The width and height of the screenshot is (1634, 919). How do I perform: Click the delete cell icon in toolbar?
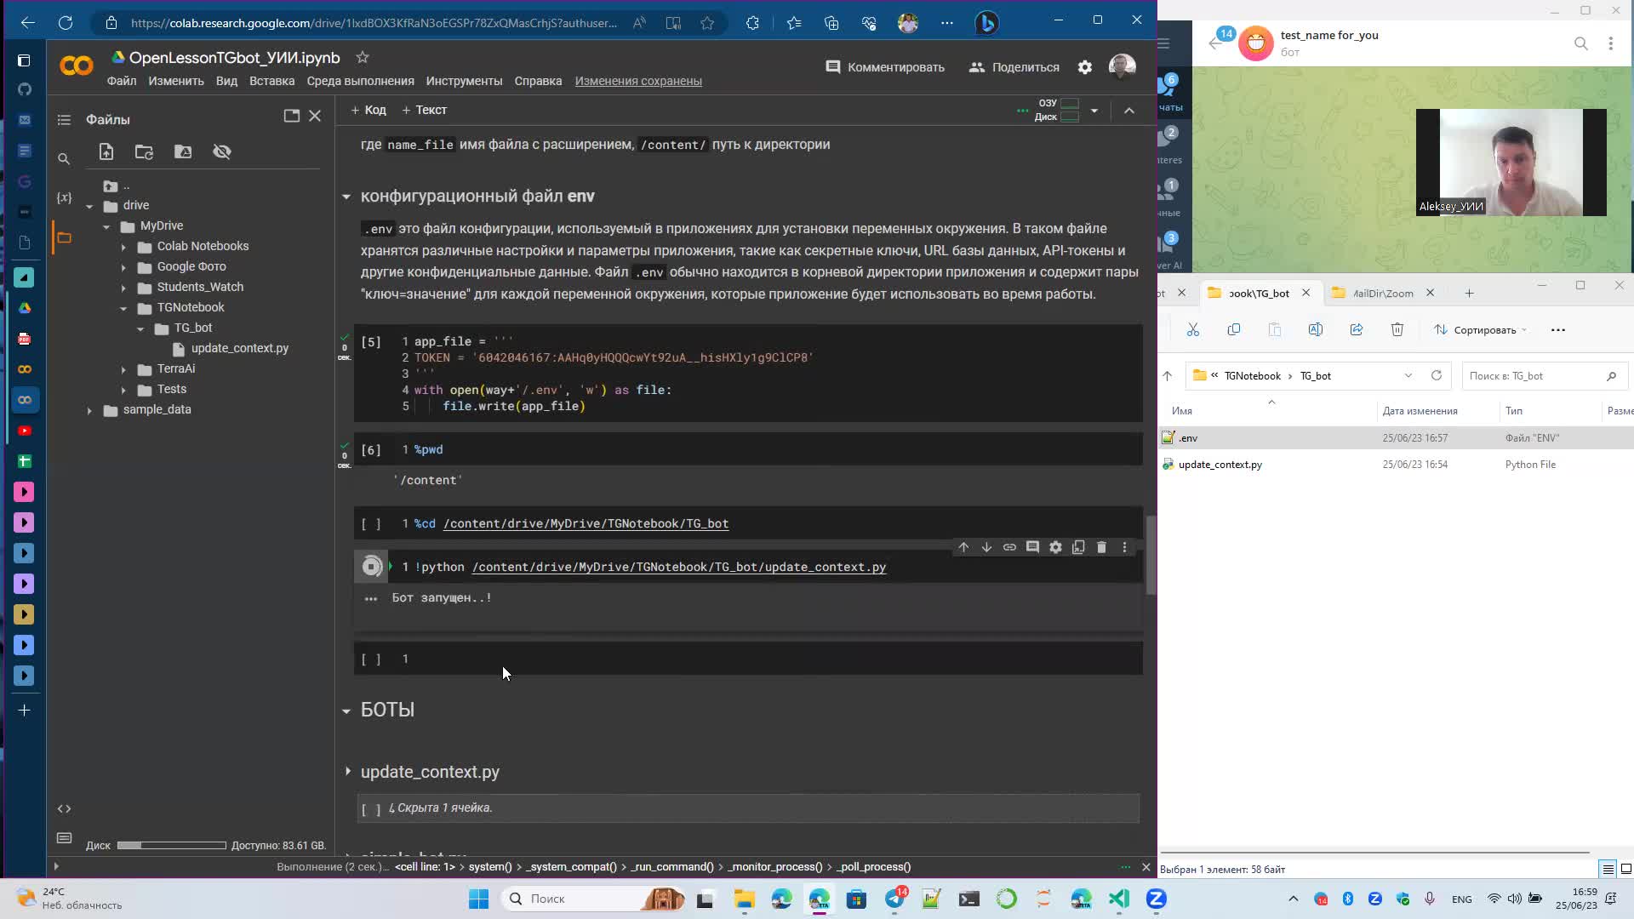tap(1101, 548)
